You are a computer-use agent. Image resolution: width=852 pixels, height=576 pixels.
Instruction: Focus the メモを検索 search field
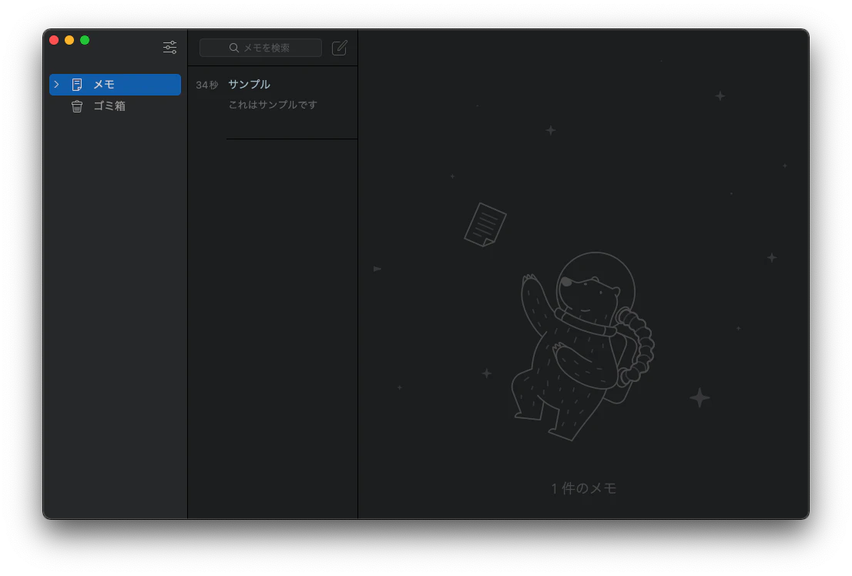click(261, 48)
